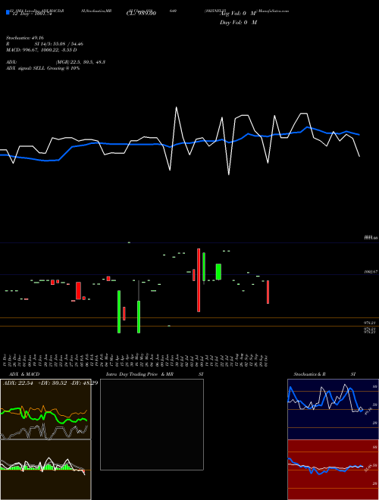Click the Stochastics & RSI panel title
This screenshot has width=379, height=500.
324,374
